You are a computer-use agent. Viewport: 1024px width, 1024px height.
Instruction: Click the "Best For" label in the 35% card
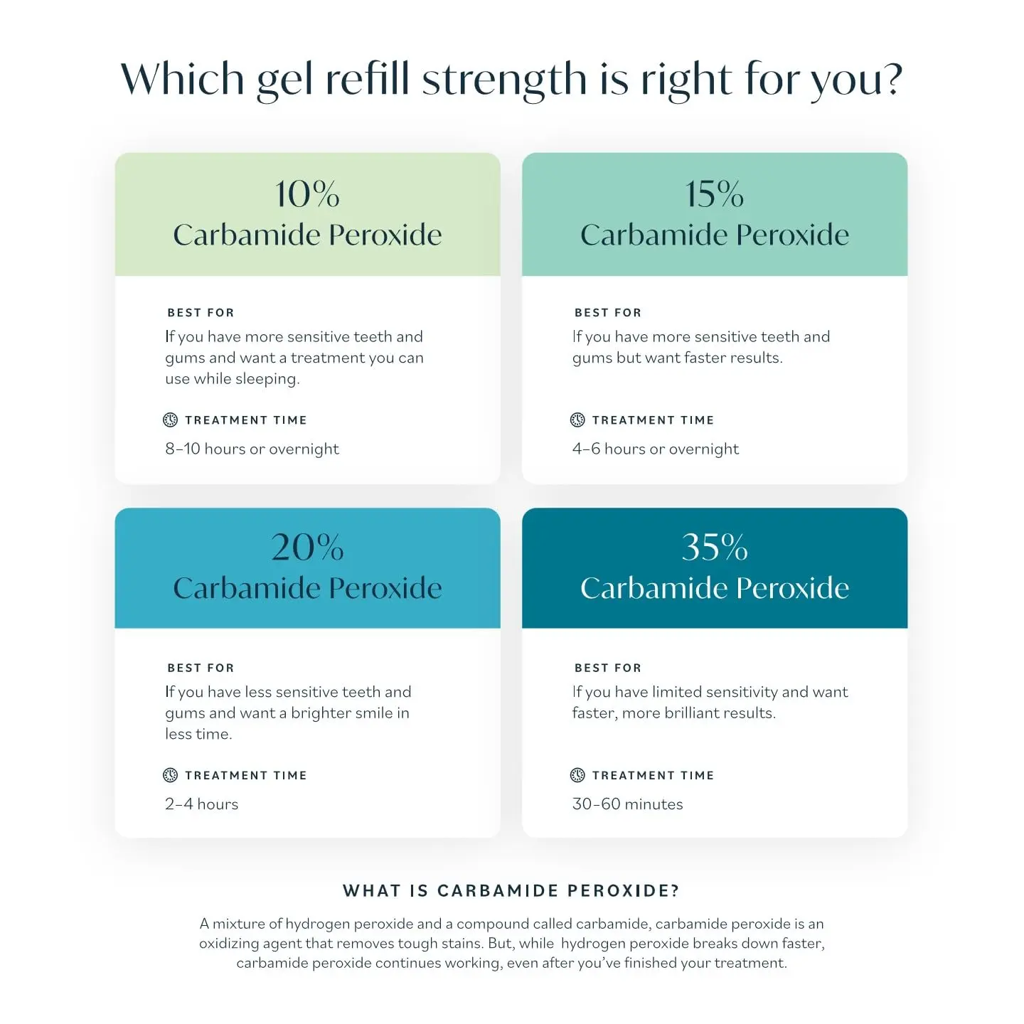[608, 668]
